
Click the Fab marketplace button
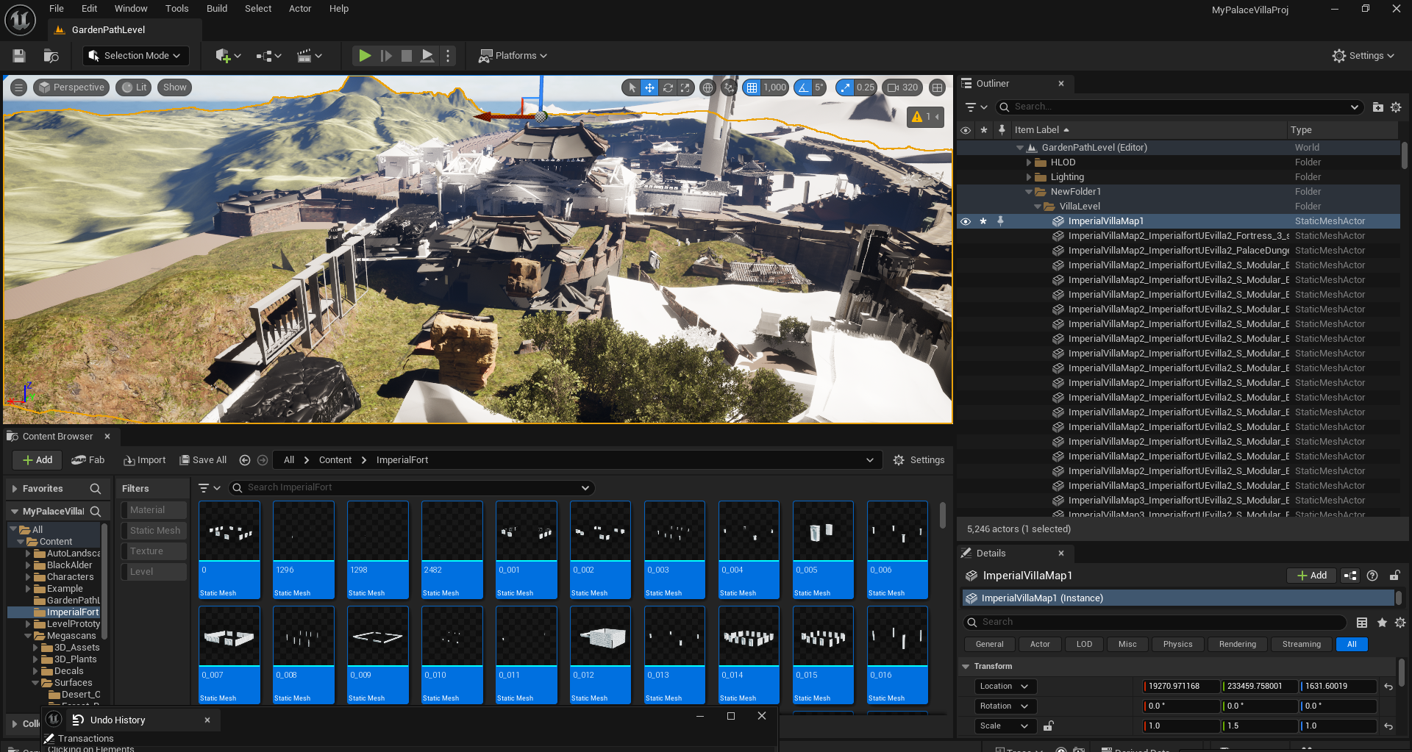[88, 460]
